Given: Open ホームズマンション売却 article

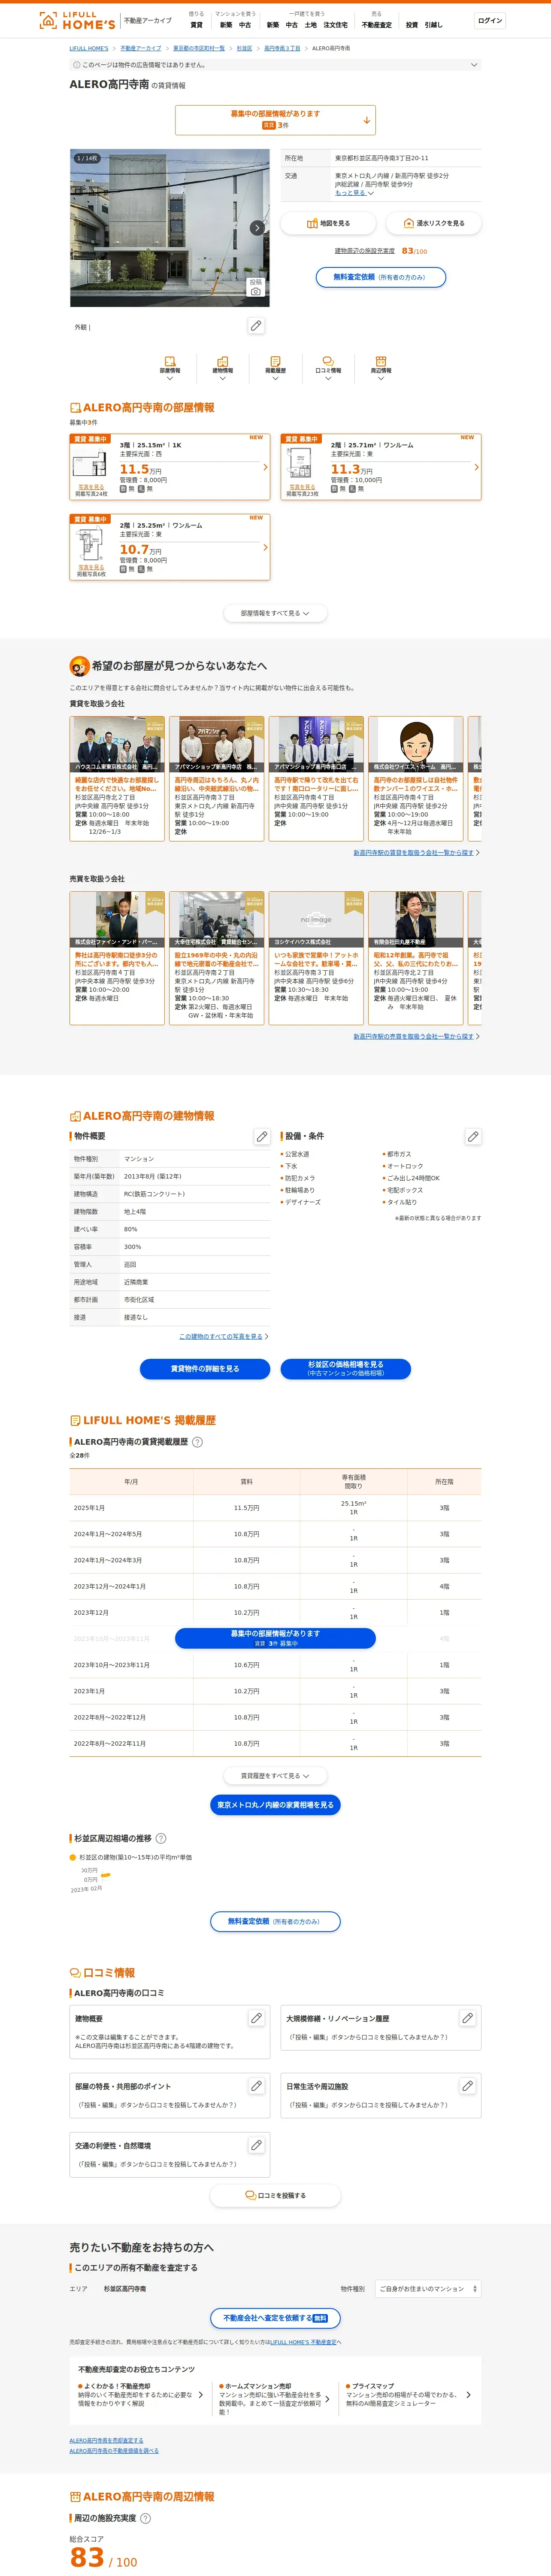Looking at the screenshot, I should coord(274,2399).
